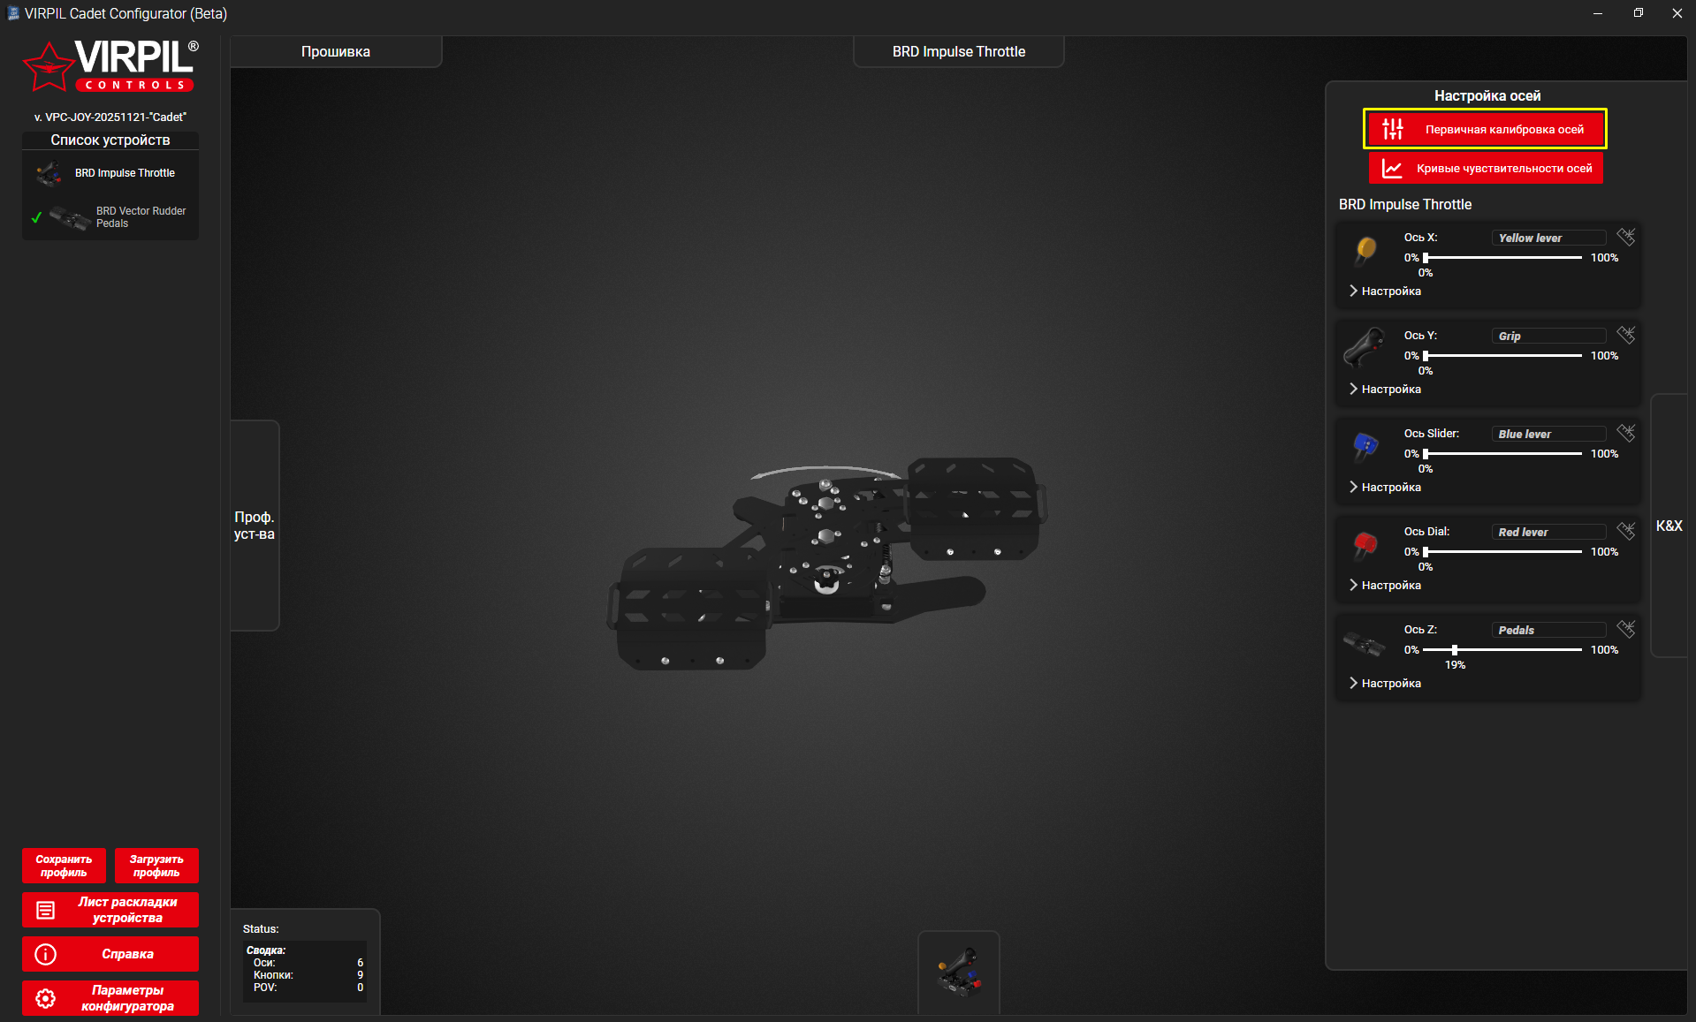1696x1022 pixels.
Task: Click the red lever icon beside Ось Dial
Action: click(x=1365, y=544)
